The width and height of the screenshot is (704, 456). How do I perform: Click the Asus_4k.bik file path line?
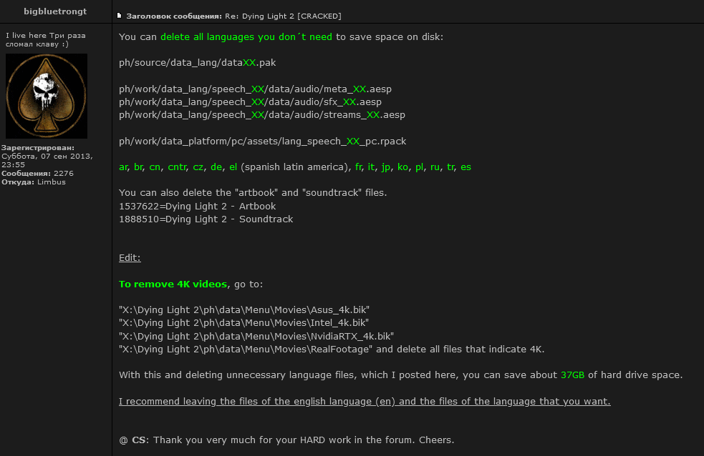tap(244, 309)
